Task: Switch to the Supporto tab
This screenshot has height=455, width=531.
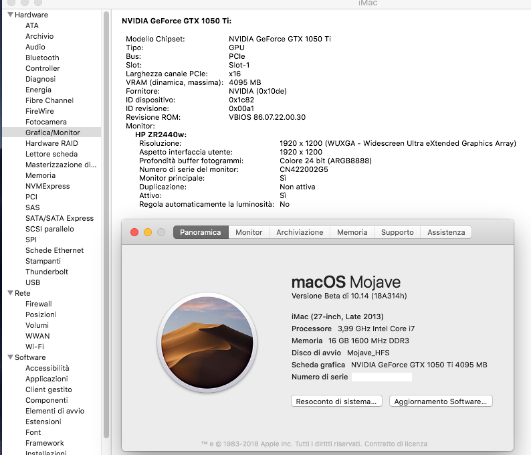Action: [397, 232]
